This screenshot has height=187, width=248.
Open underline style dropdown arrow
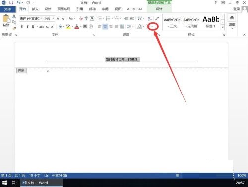[x=37, y=27]
